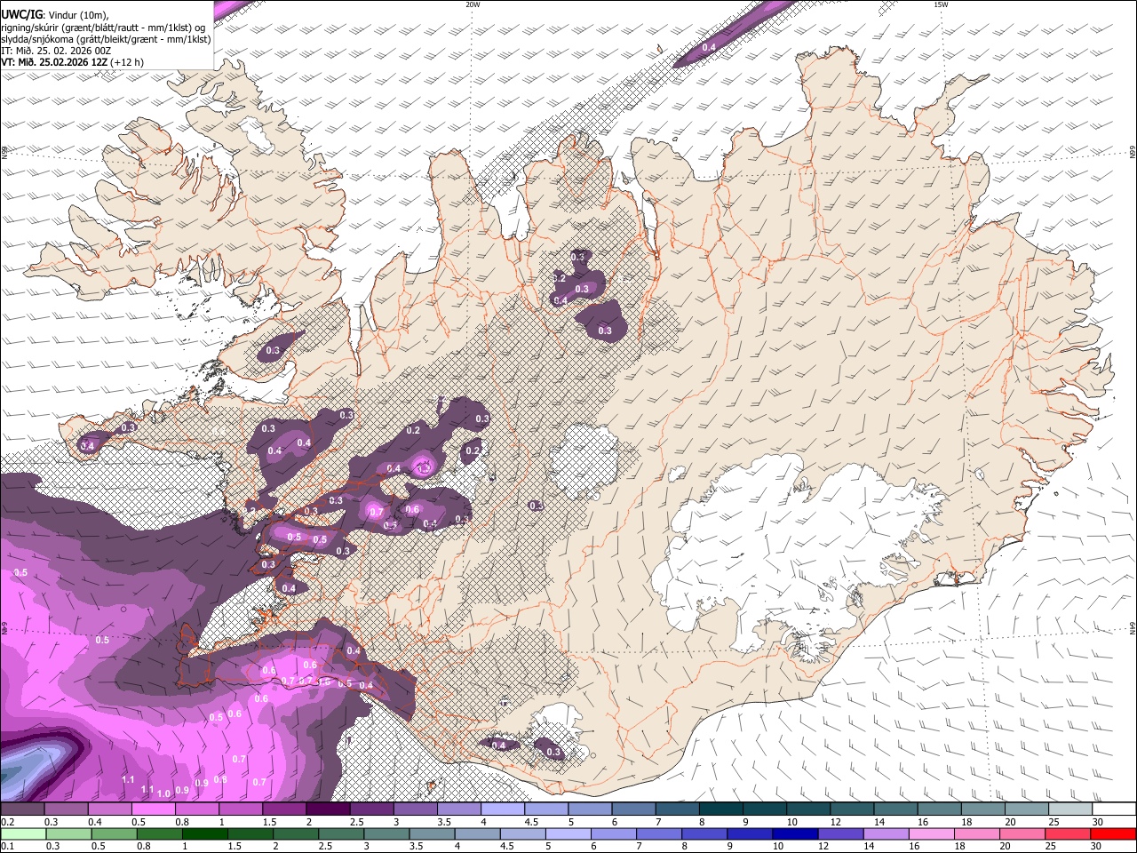Click the '1.0' precipitation value on the map

coord(163,793)
